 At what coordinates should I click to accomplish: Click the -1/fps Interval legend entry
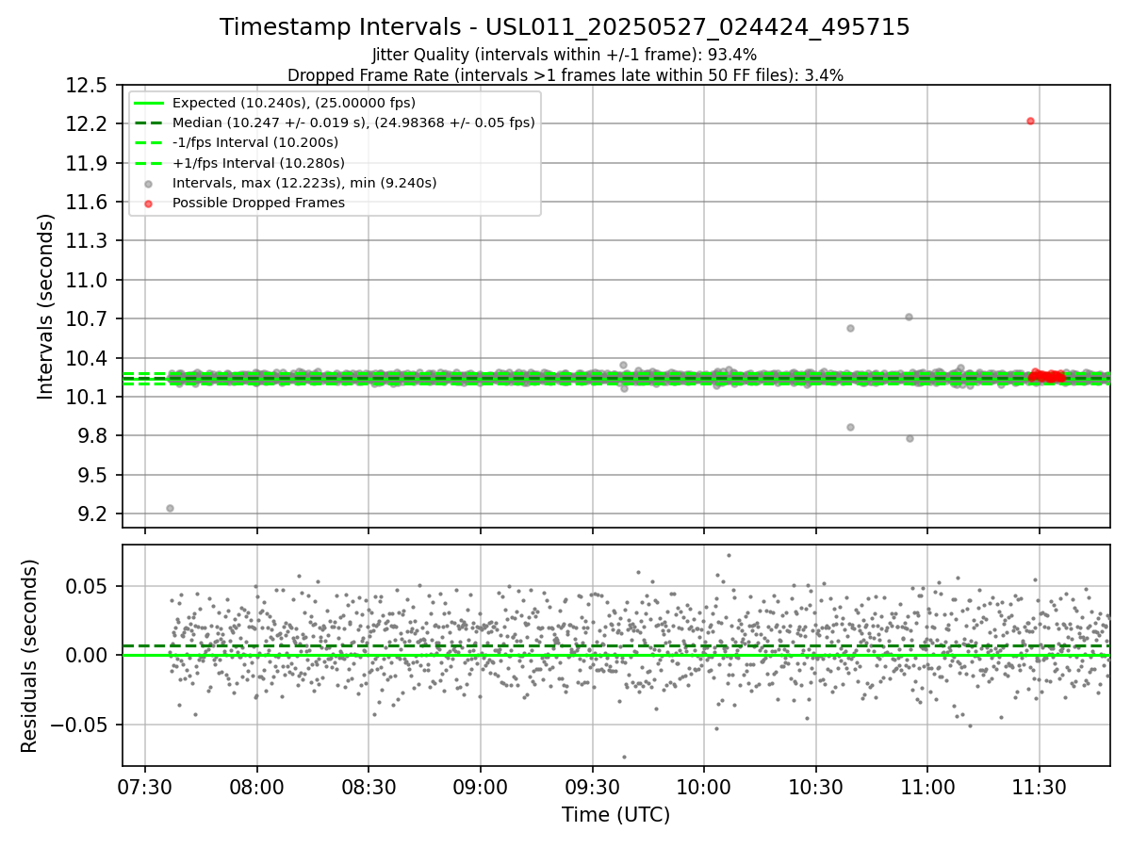pyautogui.click(x=237, y=142)
